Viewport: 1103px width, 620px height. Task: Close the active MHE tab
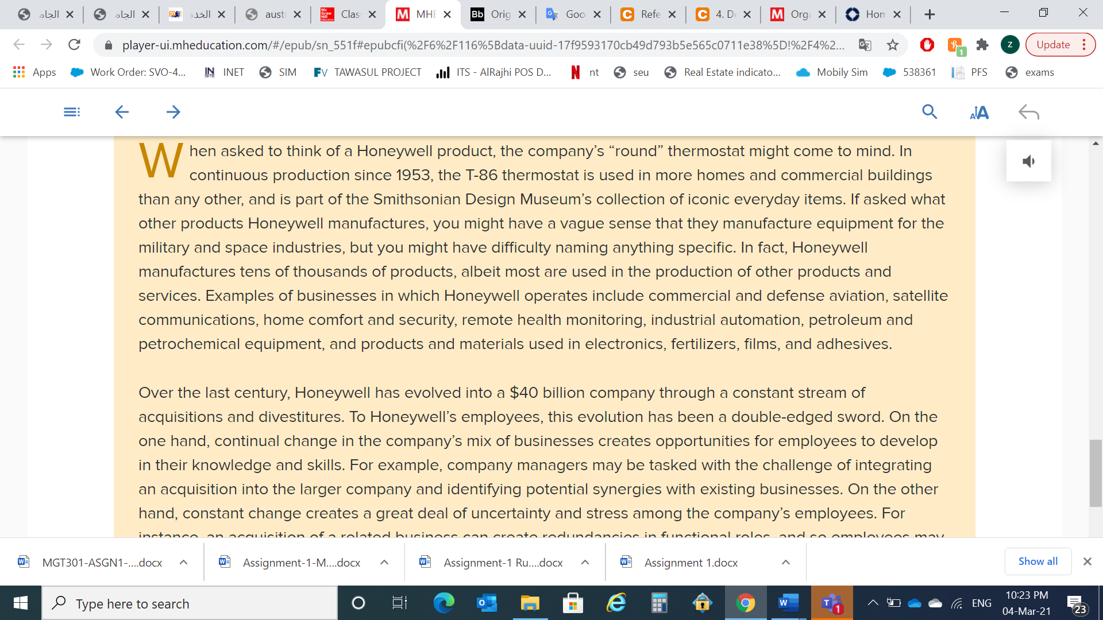coord(448,14)
